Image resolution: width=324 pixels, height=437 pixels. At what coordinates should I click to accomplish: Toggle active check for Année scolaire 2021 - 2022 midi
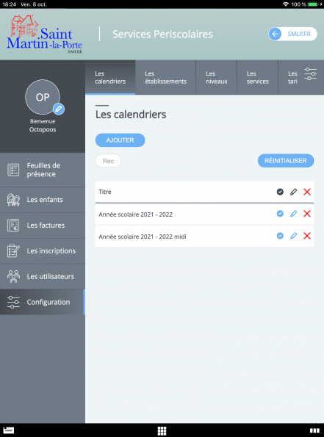280,236
